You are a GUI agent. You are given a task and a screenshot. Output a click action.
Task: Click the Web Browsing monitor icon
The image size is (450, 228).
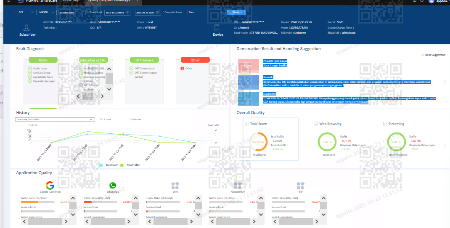point(316,124)
